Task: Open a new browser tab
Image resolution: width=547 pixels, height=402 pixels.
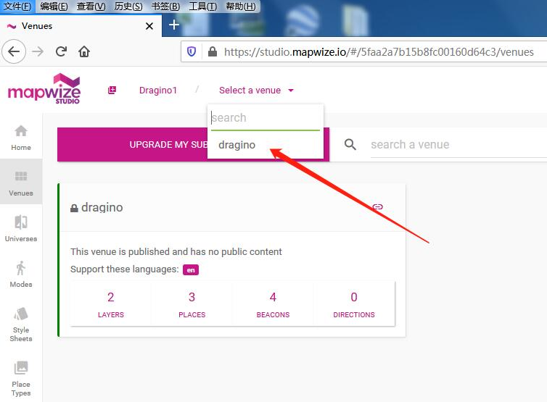Action: tap(173, 25)
